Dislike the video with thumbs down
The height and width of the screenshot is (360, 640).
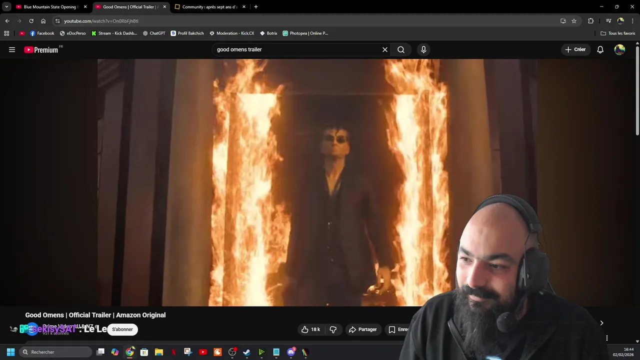(x=333, y=329)
